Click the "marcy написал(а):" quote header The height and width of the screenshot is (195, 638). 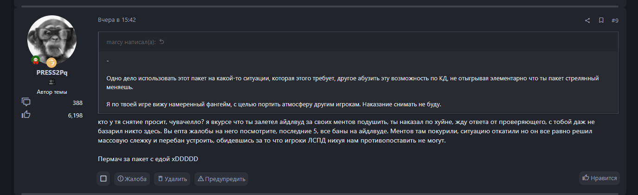click(x=131, y=42)
